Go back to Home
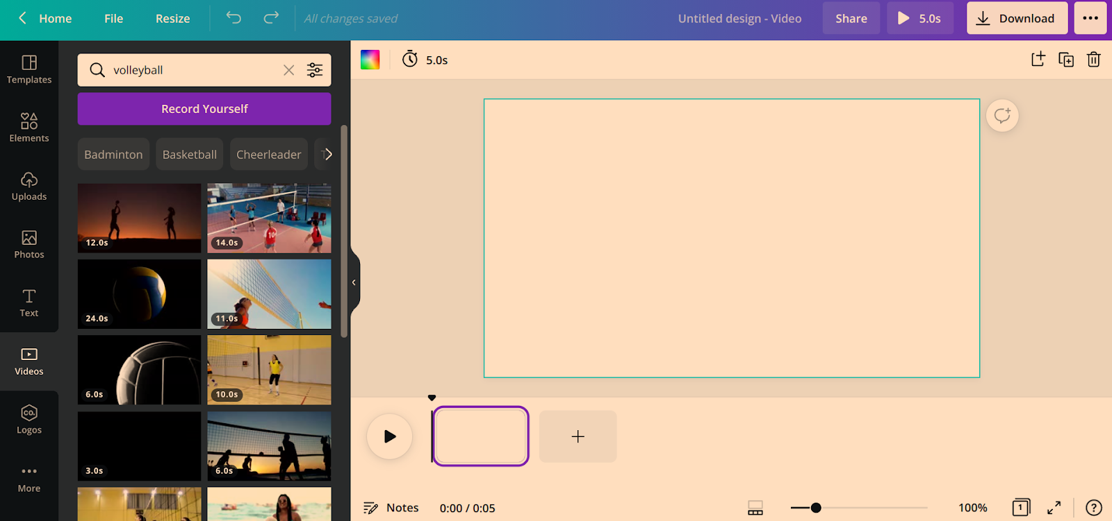1112x521 pixels. (45, 19)
